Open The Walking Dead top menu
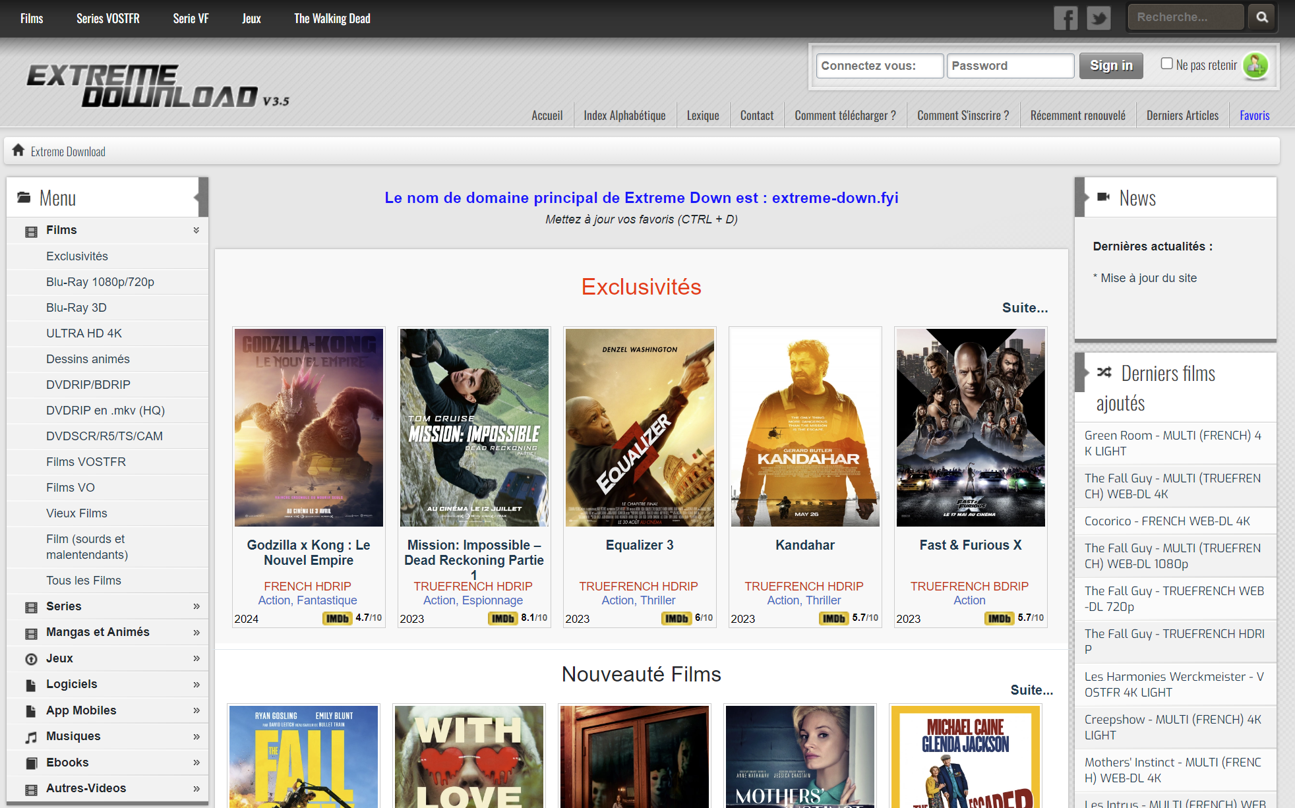The image size is (1295, 808). click(x=332, y=18)
